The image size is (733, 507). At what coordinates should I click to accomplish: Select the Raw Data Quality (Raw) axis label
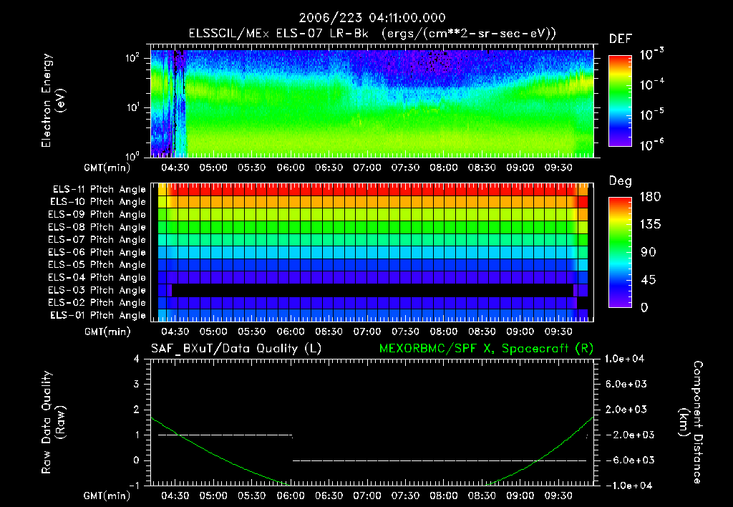pyautogui.click(x=53, y=422)
